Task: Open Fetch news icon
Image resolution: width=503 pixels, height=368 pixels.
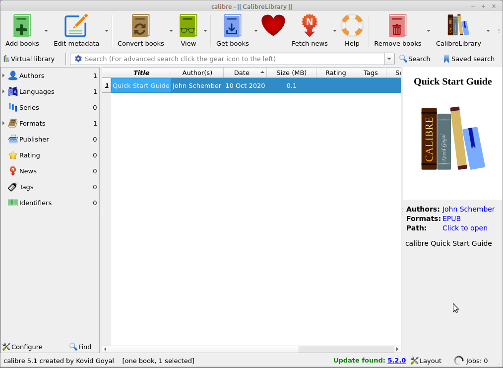Action: click(x=309, y=26)
